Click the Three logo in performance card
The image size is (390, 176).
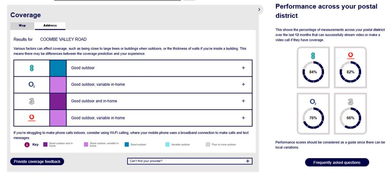pos(350,102)
